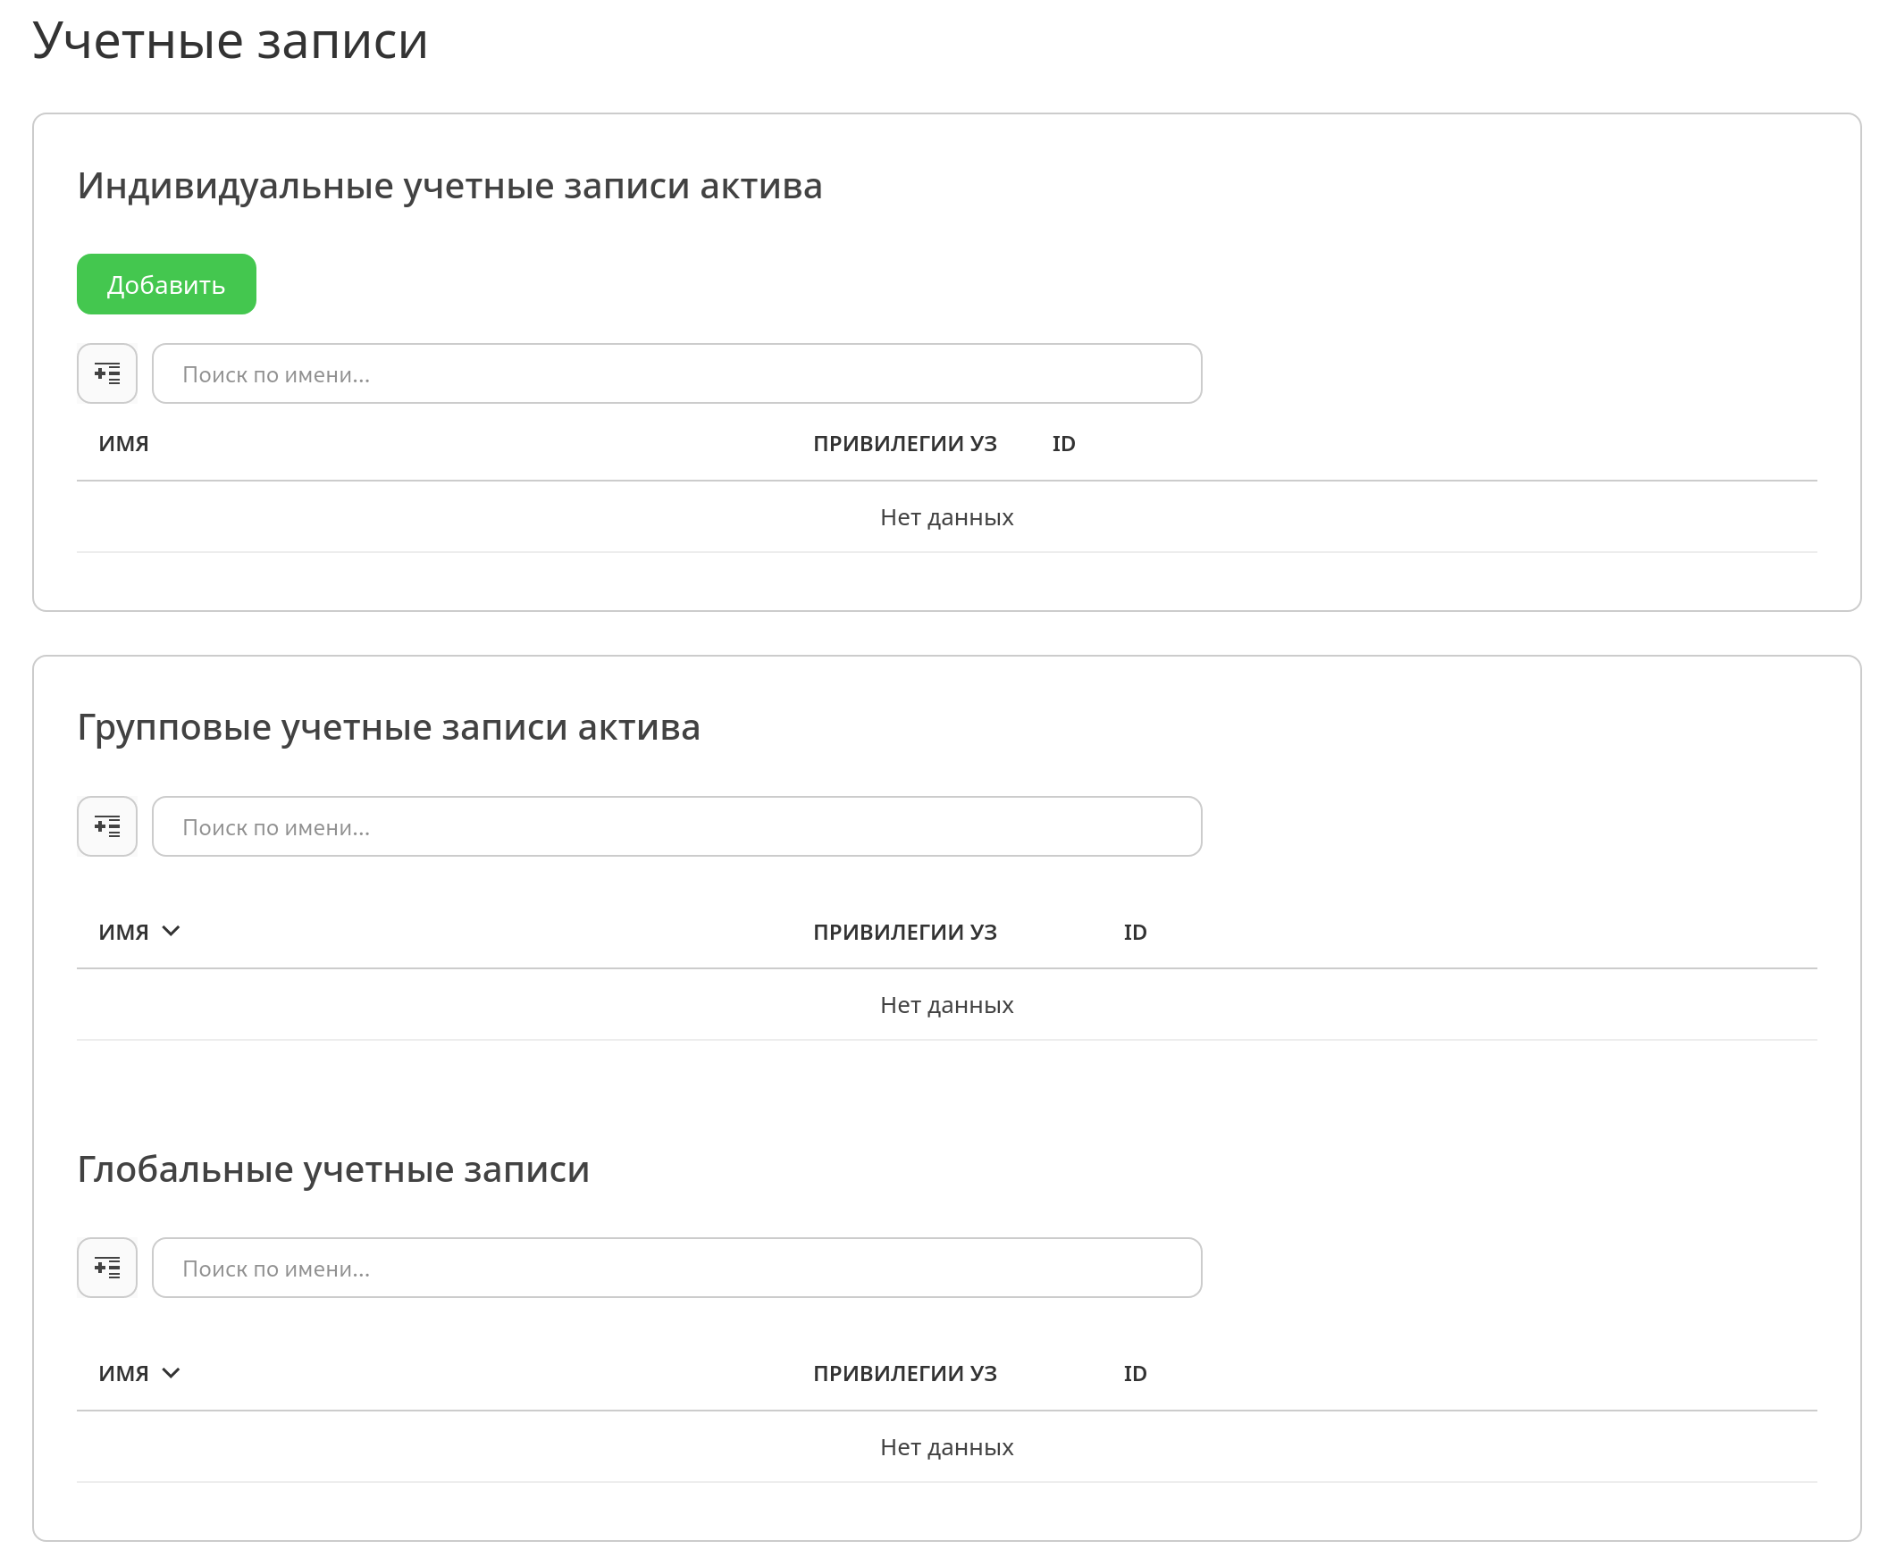
Task: Click ID column header in group accounts table
Action: point(1135,933)
